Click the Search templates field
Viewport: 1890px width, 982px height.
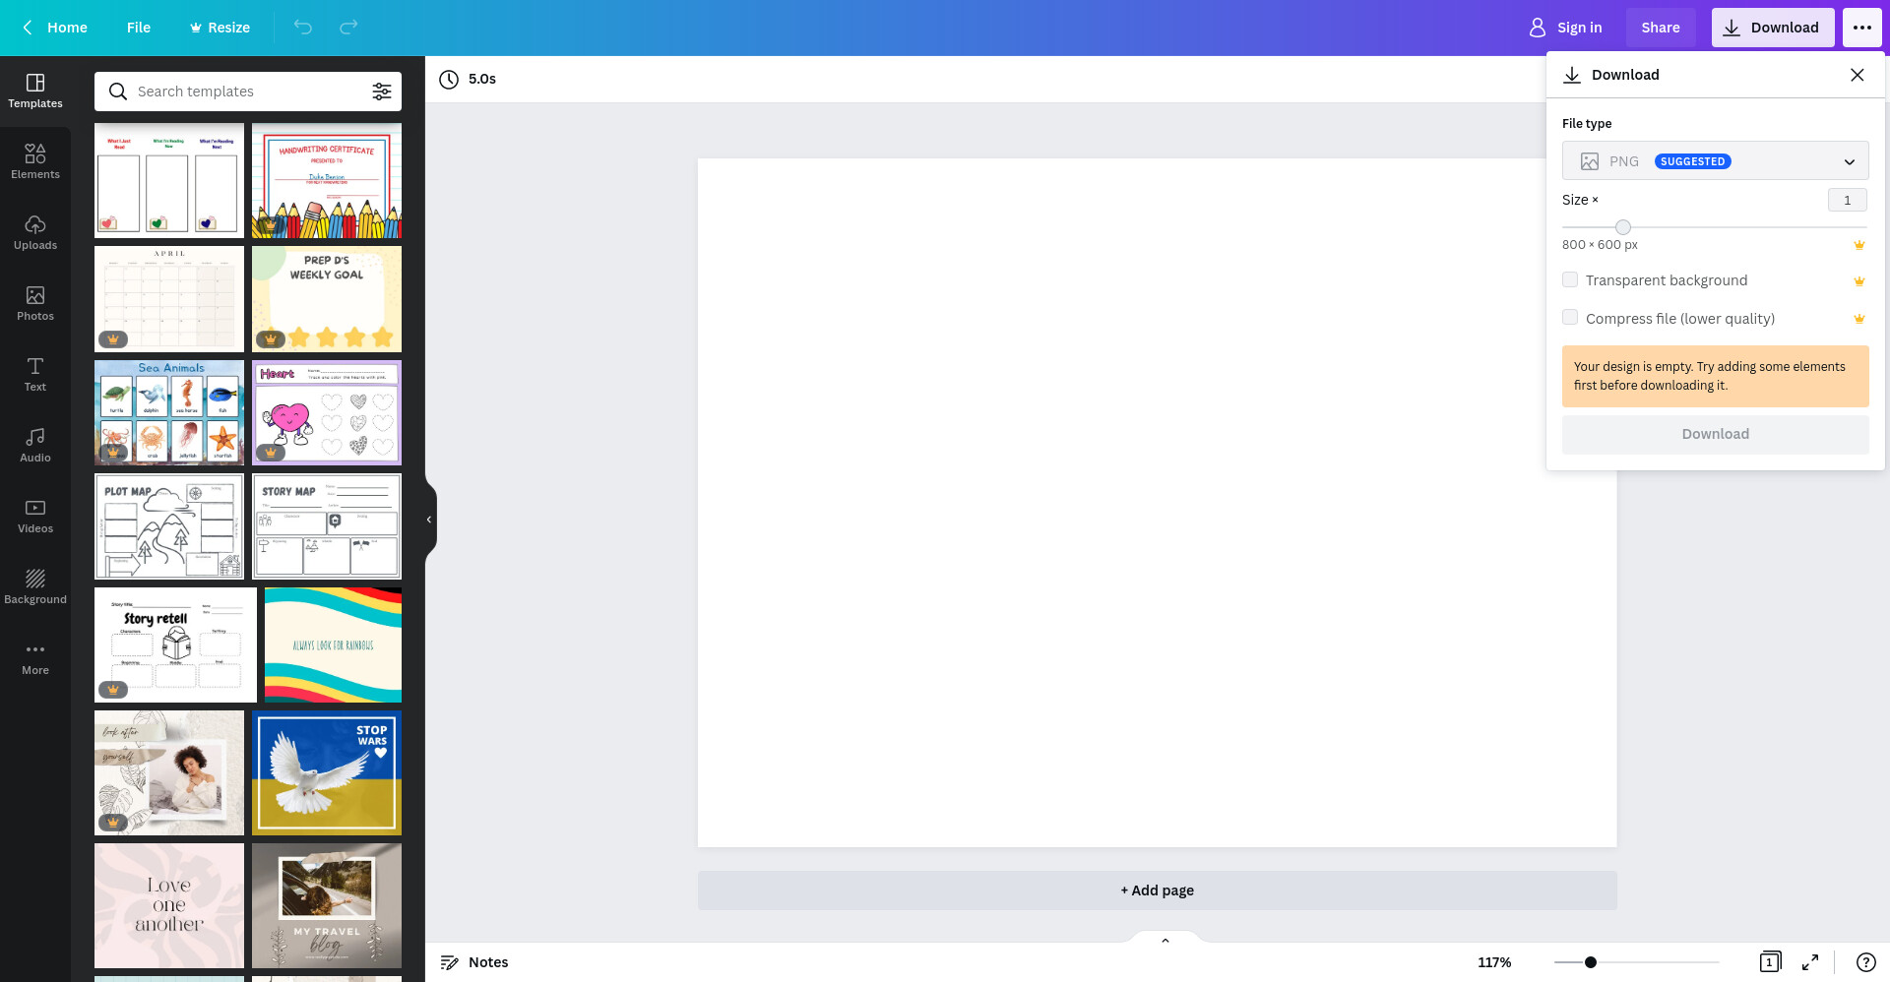[248, 92]
